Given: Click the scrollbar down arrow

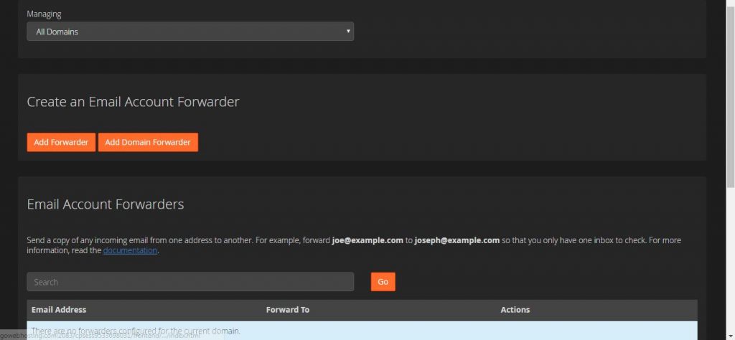Looking at the screenshot, I should tap(730, 335).
